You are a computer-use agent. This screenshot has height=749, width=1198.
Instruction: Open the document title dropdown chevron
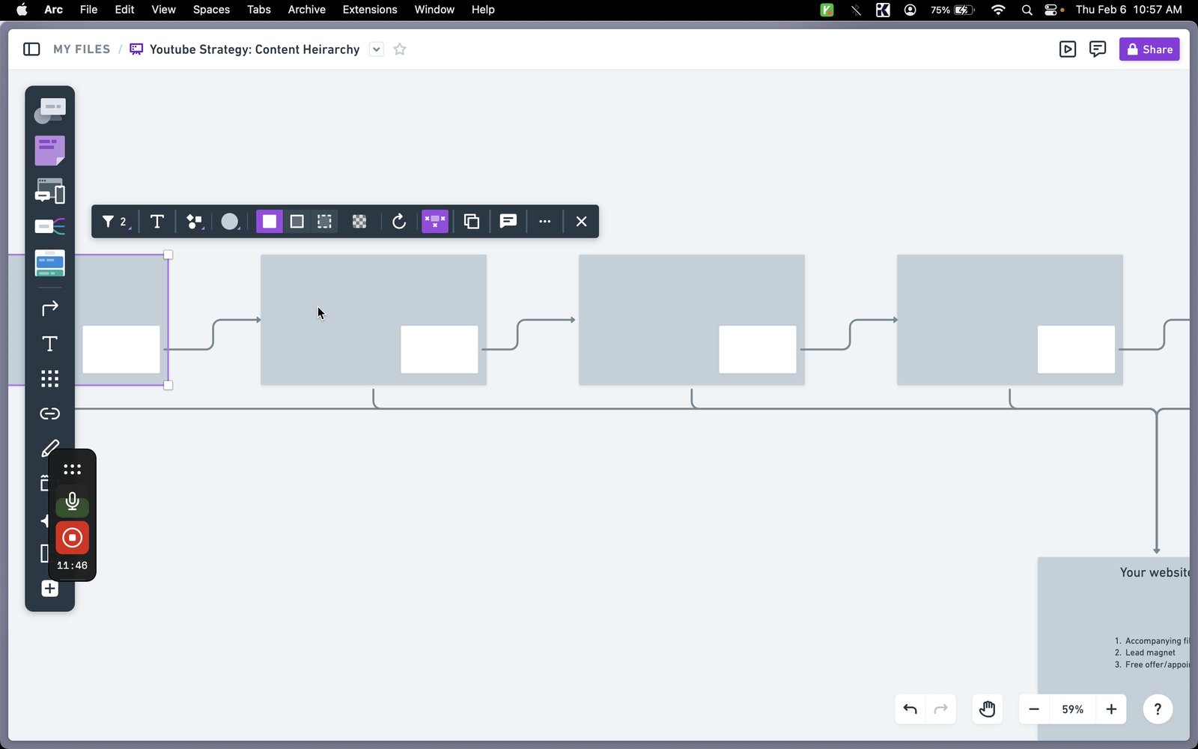(377, 49)
